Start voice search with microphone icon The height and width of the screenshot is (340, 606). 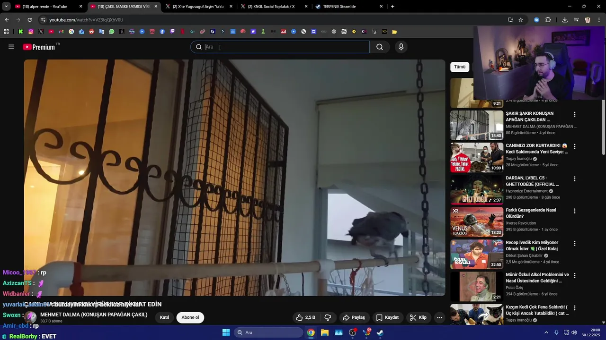click(401, 47)
